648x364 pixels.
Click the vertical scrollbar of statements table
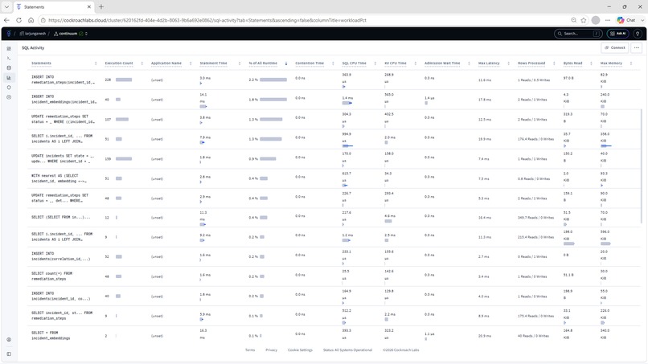642,166
